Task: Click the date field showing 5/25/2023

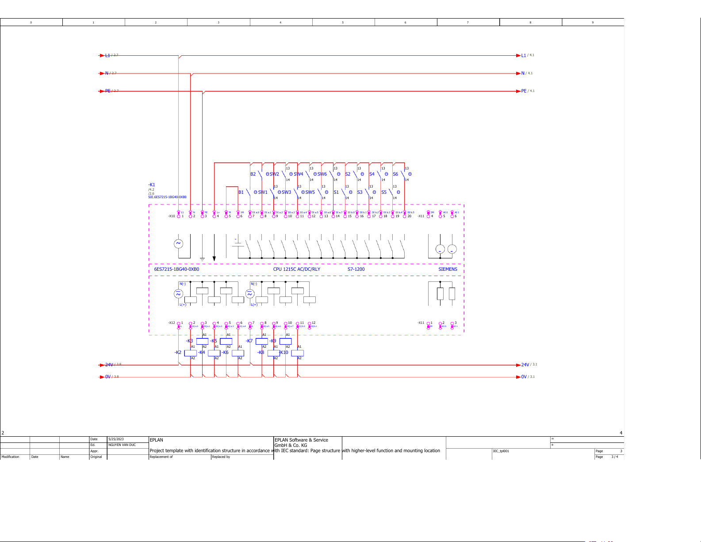Action: coord(116,439)
